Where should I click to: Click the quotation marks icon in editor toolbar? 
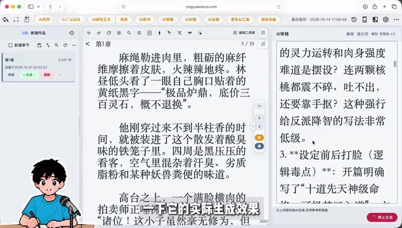click(x=190, y=33)
